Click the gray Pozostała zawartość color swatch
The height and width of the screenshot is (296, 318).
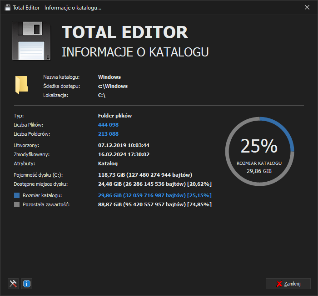[x=17, y=204]
